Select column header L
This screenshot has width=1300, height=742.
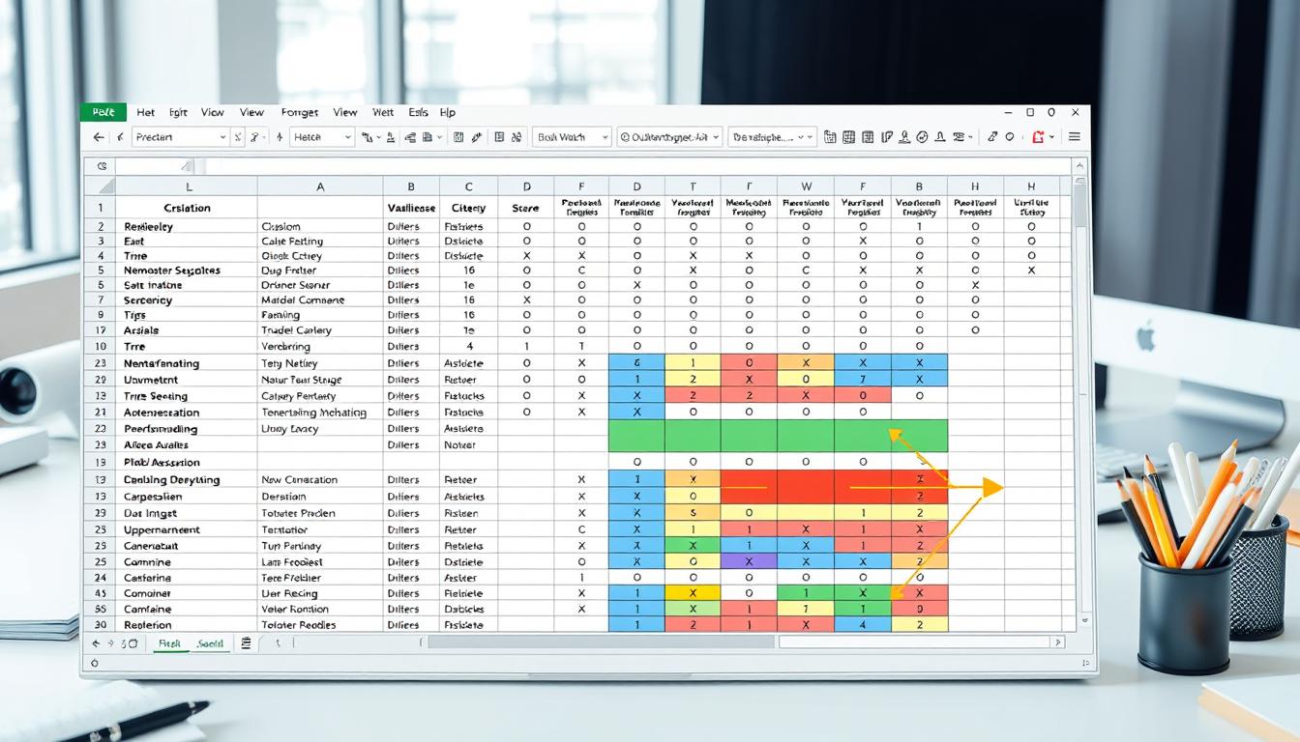pyautogui.click(x=187, y=186)
